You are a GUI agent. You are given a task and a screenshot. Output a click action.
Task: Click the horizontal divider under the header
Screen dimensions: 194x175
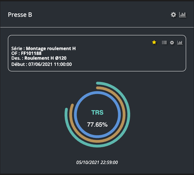pyautogui.click(x=97, y=27)
